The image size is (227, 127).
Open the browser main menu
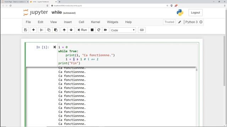225,6
